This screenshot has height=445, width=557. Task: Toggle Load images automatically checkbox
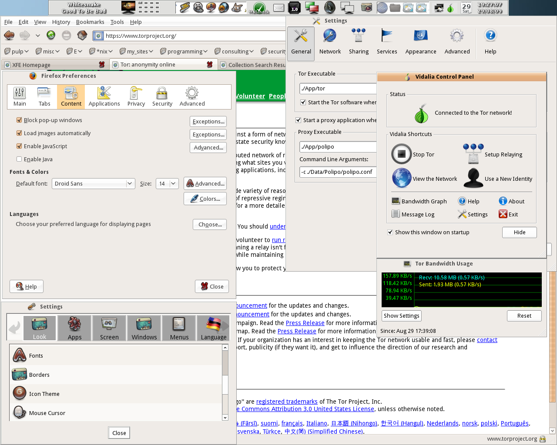19,133
